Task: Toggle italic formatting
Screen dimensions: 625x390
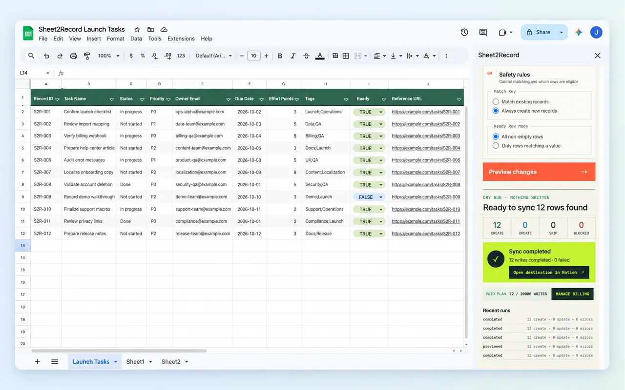Action: (x=293, y=56)
